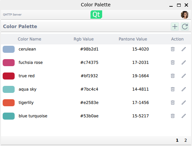Viewport: 192px width, 146px height.
Task: Delete the aqua sky color
Action: coord(173,89)
